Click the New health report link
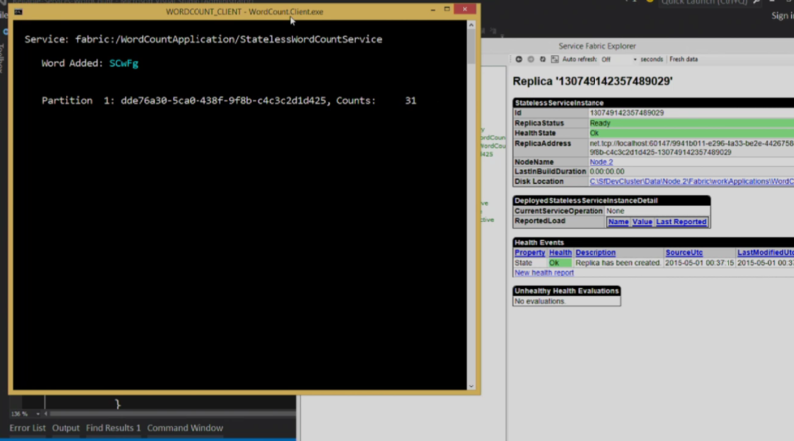The height and width of the screenshot is (441, 794). pyautogui.click(x=544, y=273)
